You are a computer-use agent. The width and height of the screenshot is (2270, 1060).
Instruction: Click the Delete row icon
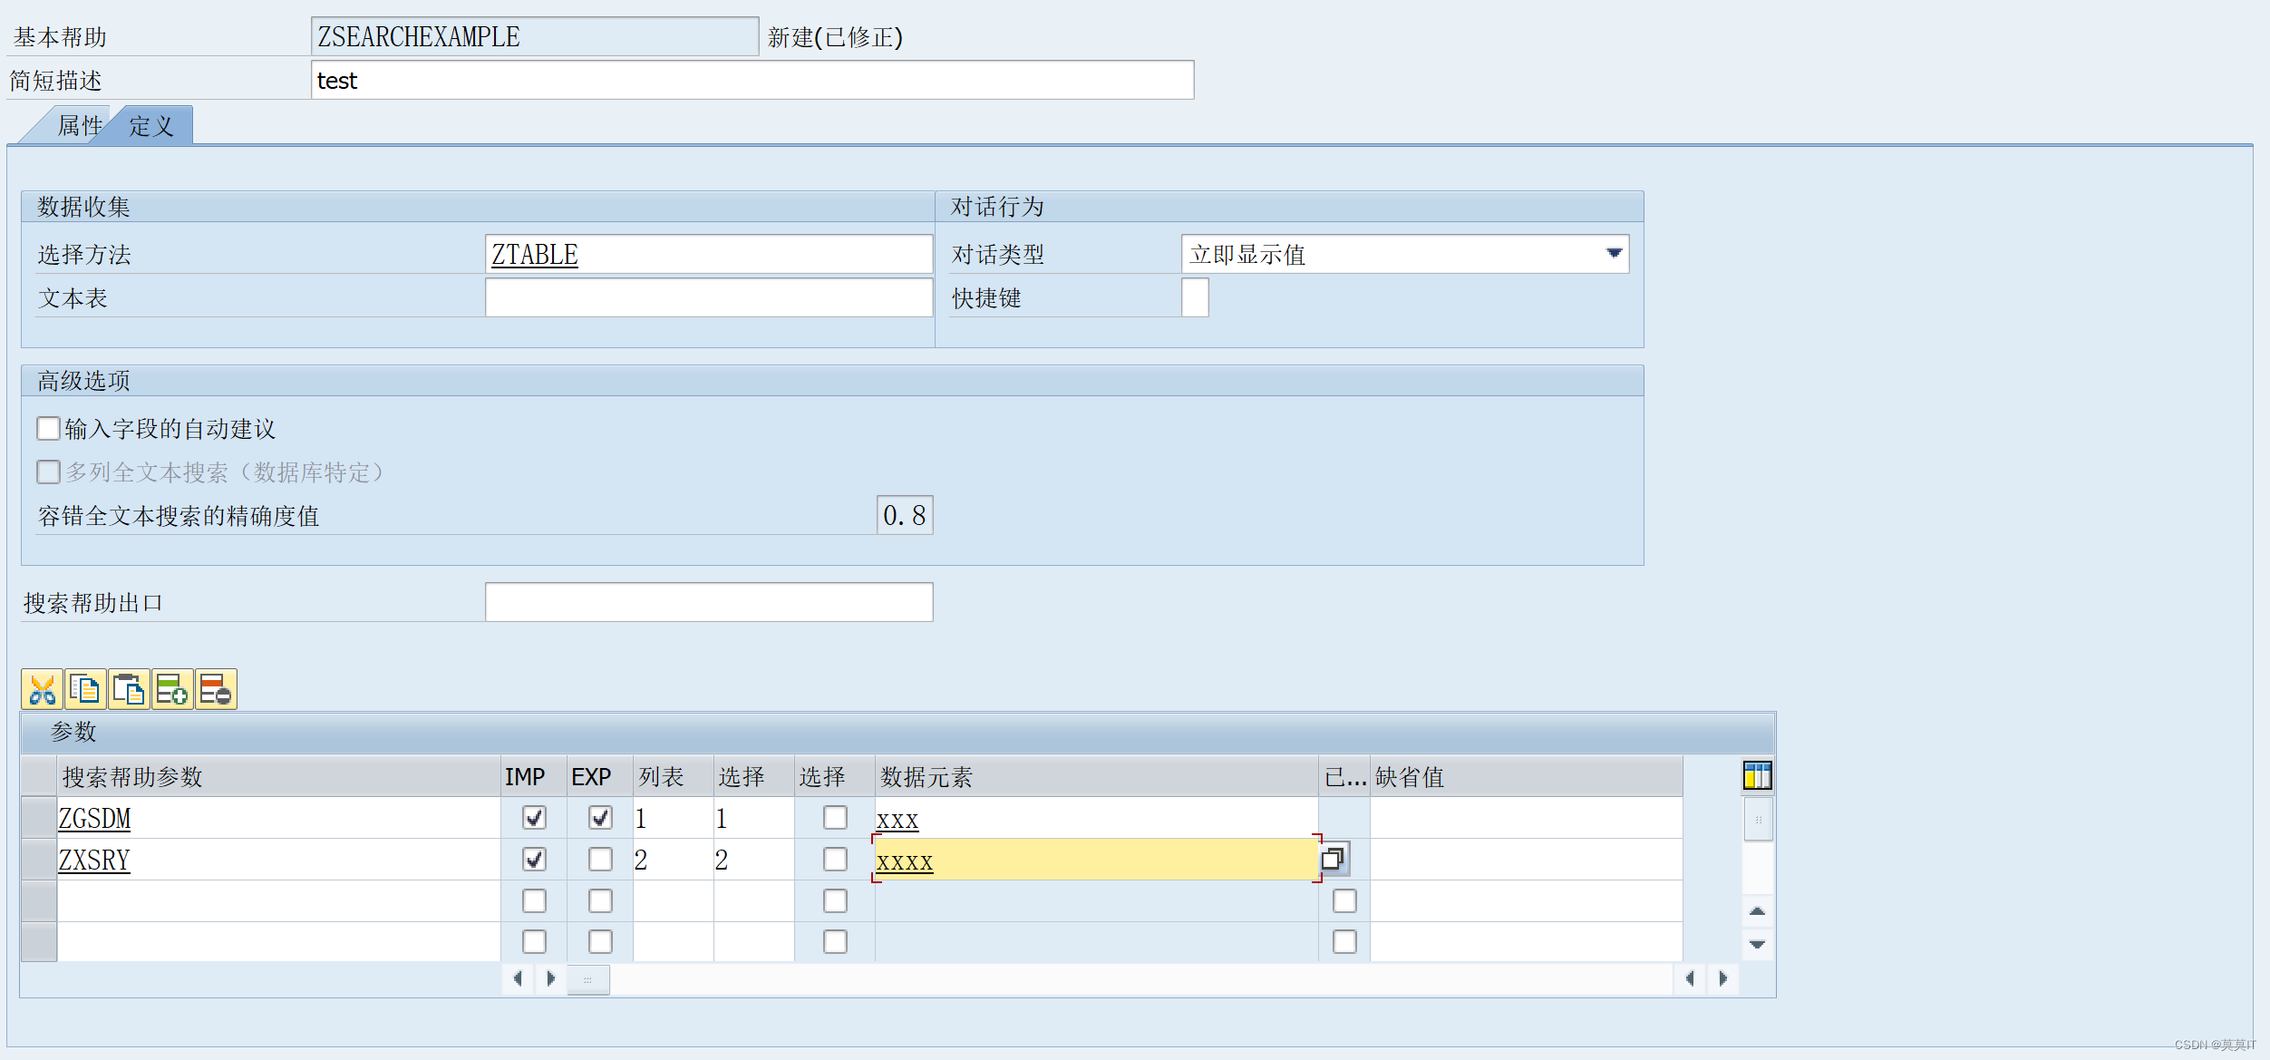[x=216, y=690]
